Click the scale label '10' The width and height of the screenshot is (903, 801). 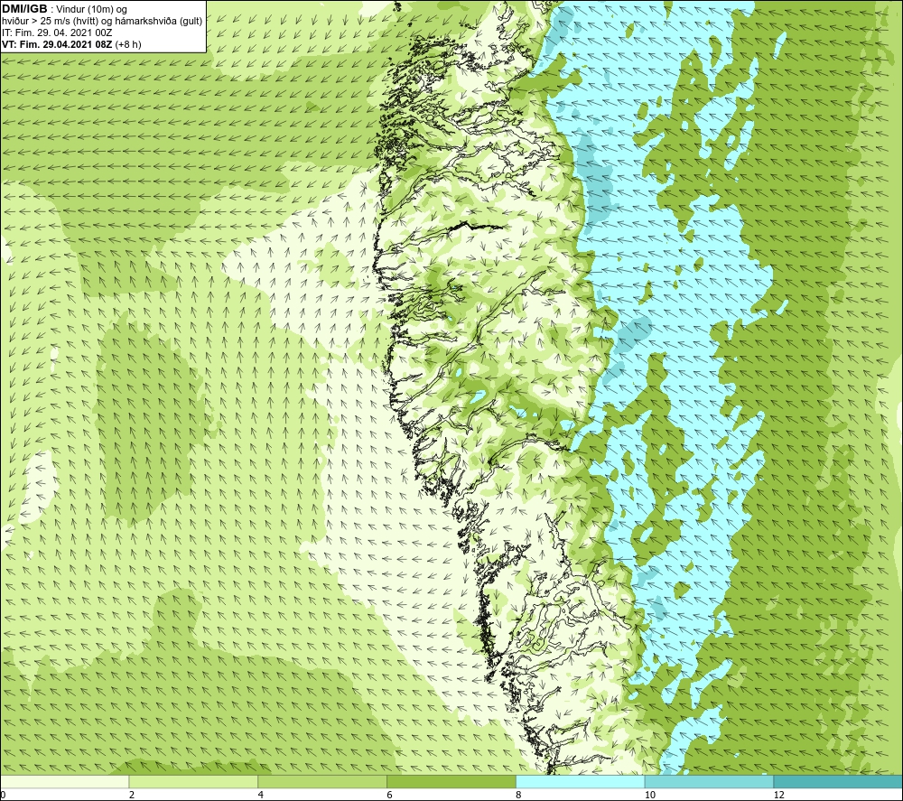[x=650, y=795]
